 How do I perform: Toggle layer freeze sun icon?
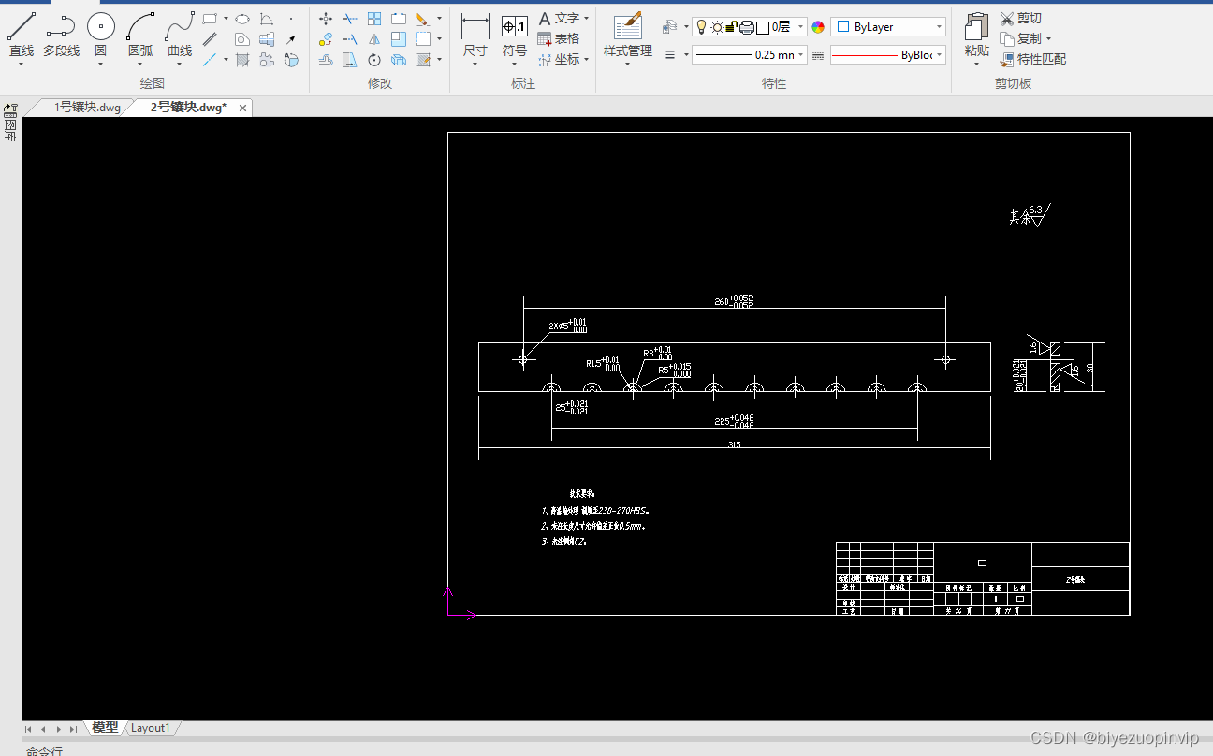[717, 27]
